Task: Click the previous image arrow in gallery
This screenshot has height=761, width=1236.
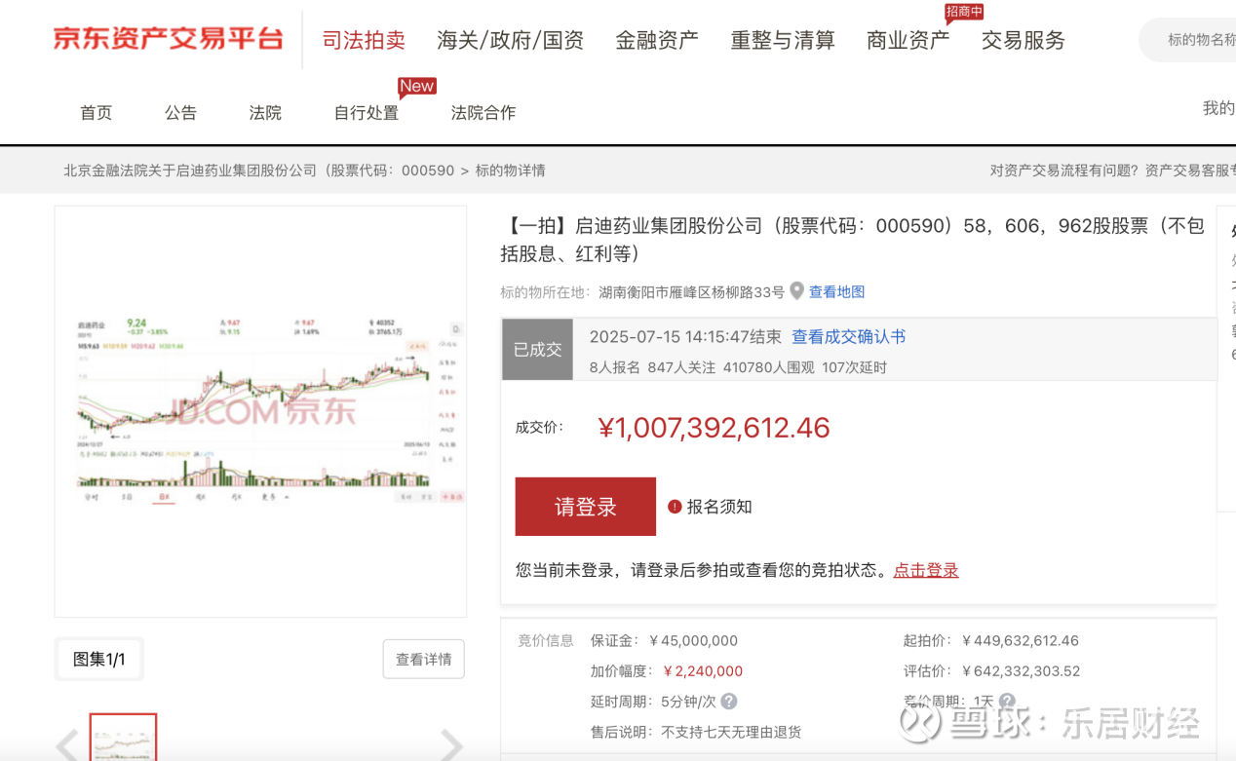Action: click(x=66, y=745)
